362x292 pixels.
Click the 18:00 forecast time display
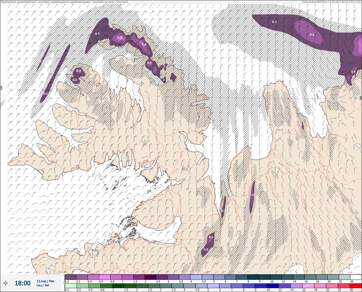click(23, 283)
